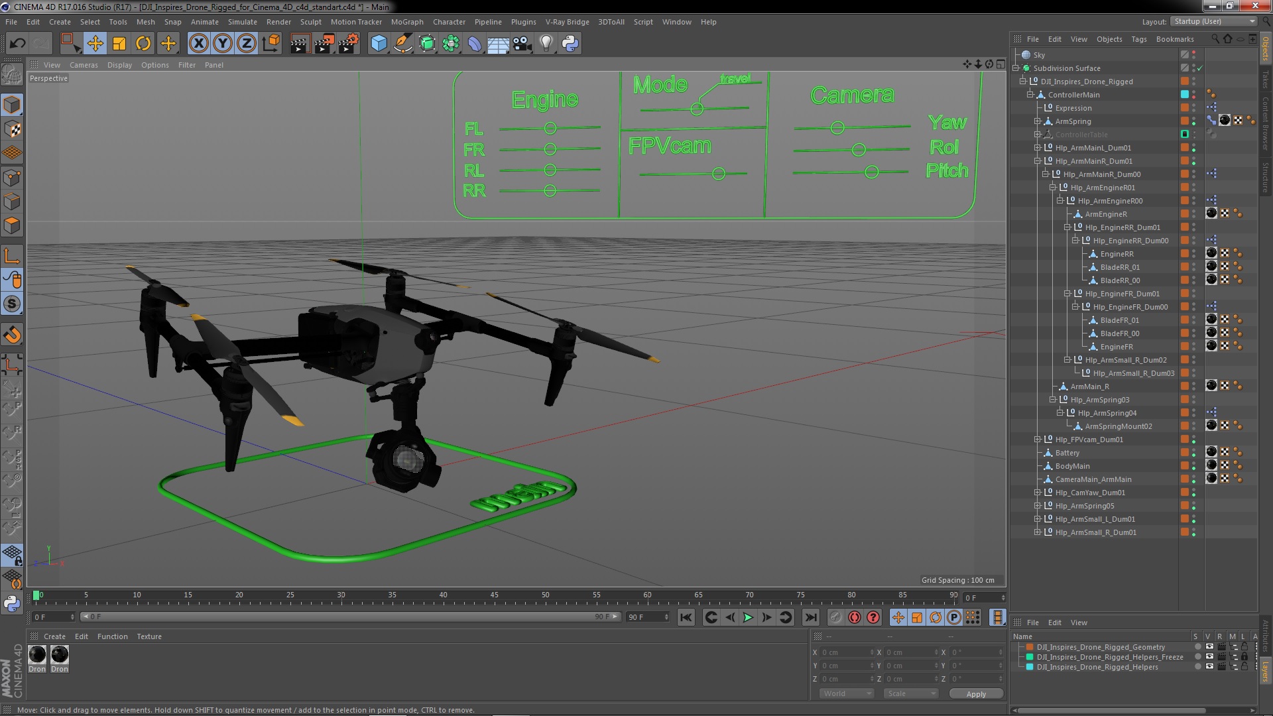Toggle view for Helpers_Freeze layer
This screenshot has width=1273, height=716.
1209,657
